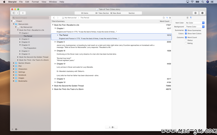The width and height of the screenshot is (217, 135).
Task: Uncheck Show Item Colors checkbox
Action: (x=186, y=33)
